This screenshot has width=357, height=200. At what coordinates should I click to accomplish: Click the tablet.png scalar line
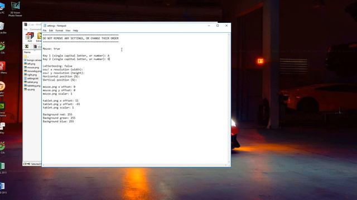[x=58, y=107]
